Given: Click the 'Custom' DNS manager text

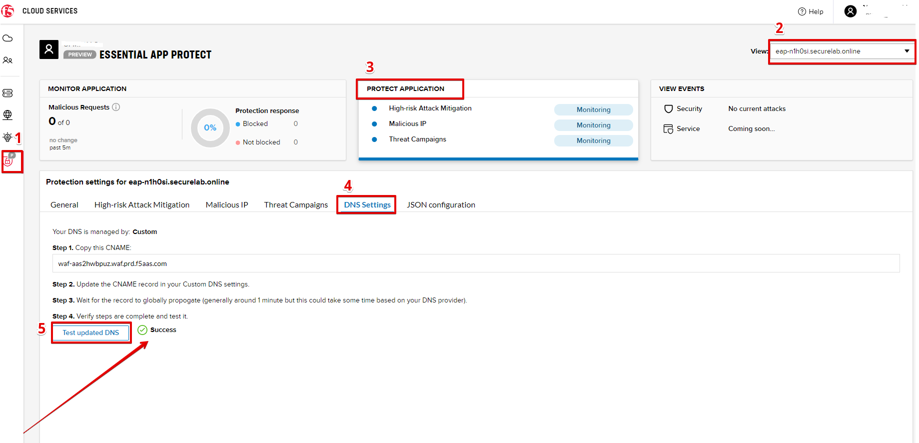Looking at the screenshot, I should click(x=145, y=231).
